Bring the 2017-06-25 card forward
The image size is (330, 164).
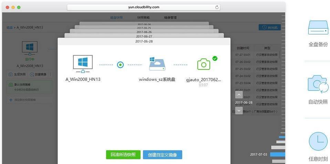tap(144, 28)
